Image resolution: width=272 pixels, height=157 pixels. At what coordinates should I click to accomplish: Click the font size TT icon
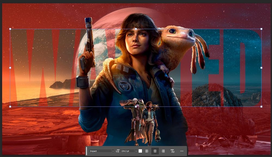point(118,151)
